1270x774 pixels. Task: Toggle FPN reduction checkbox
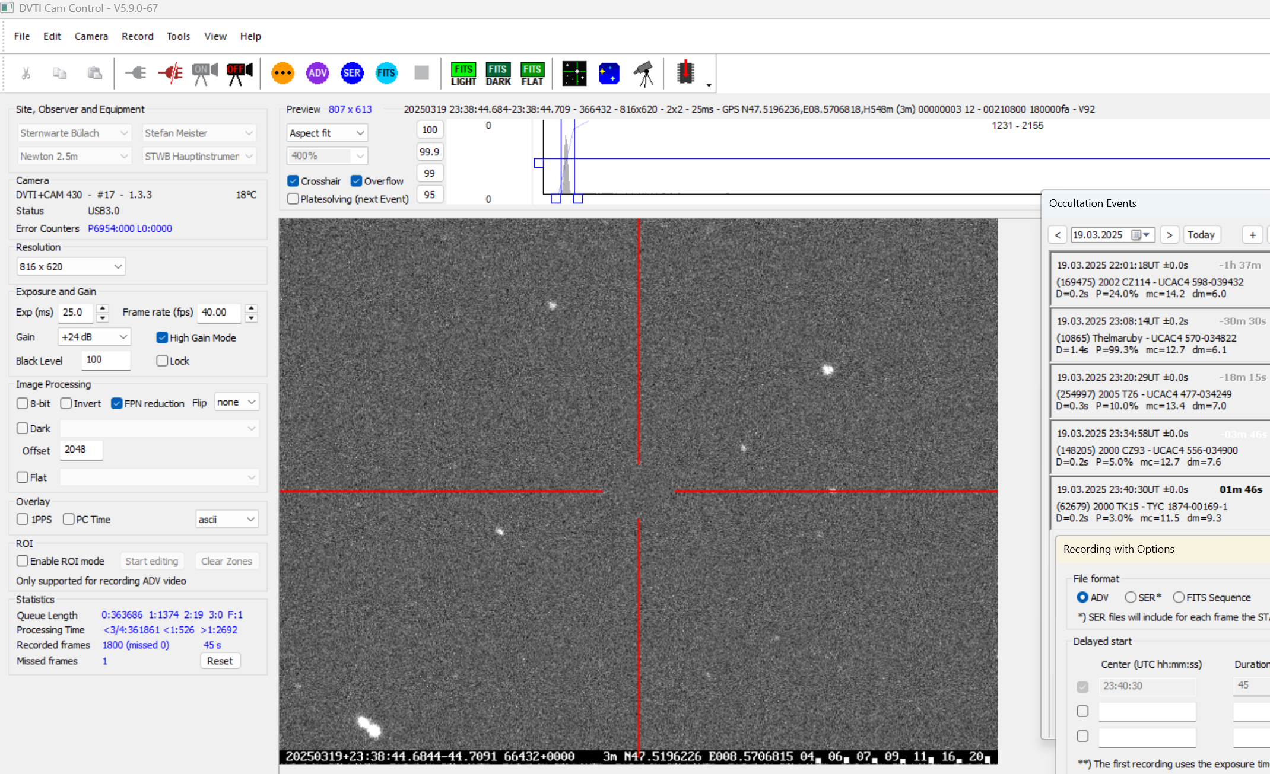[x=117, y=403]
